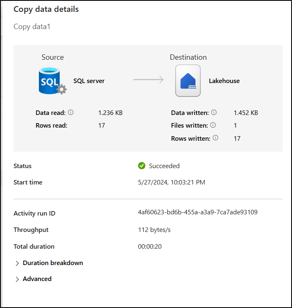Viewport: 292px width, 308px height.
Task: Click the Rows read value 17
Action: pyautogui.click(x=102, y=126)
